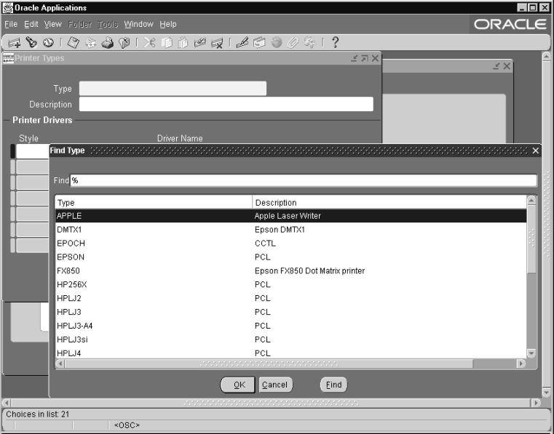Click 'Choices in list: 21' status text
The width and height of the screenshot is (554, 434).
click(x=37, y=414)
